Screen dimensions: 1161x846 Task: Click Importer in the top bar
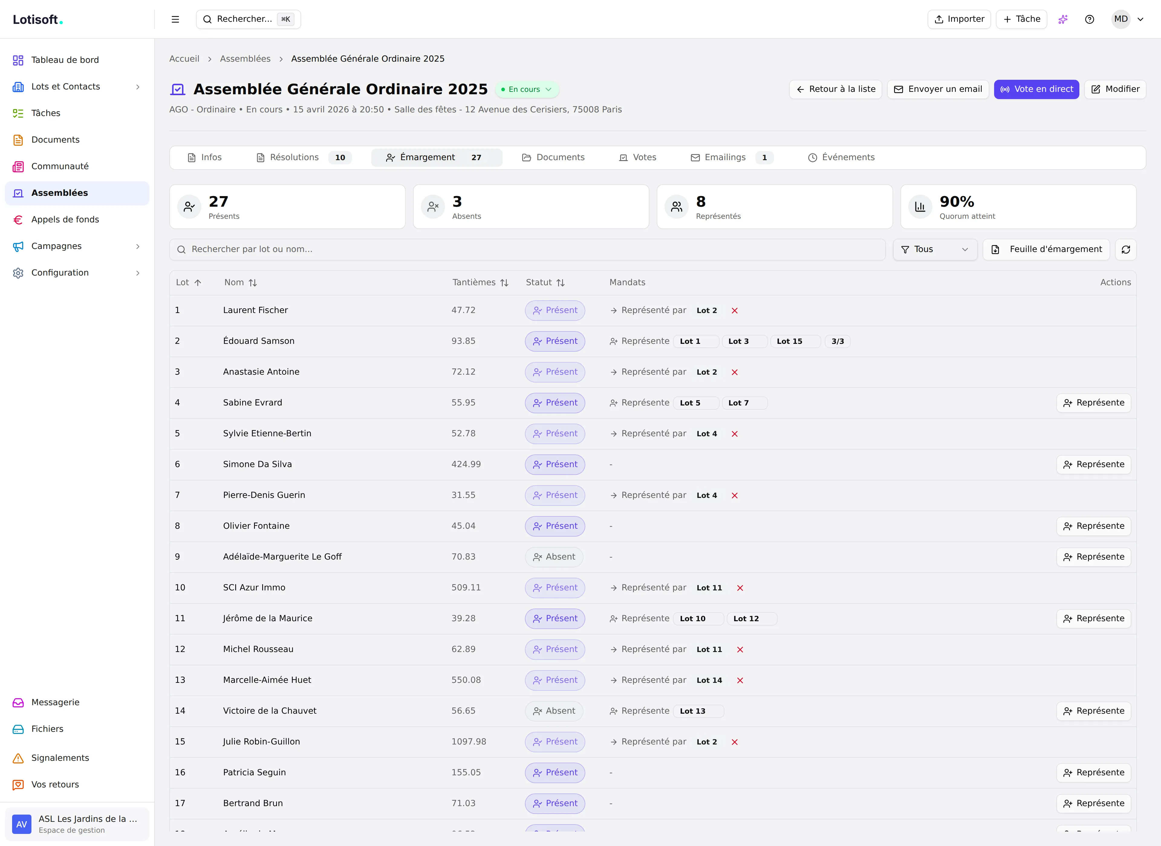(959, 19)
